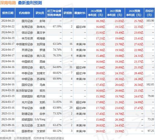The width and height of the screenshot is (155, 140).
Task: Select the 研报数 column header
Action: click(x=68, y=13)
